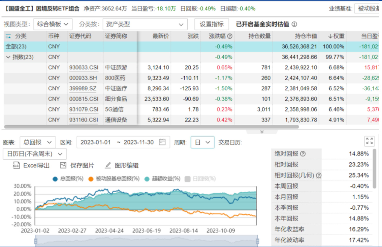
Task: Toggle 总回报(%) legend series
Action: [55, 179]
